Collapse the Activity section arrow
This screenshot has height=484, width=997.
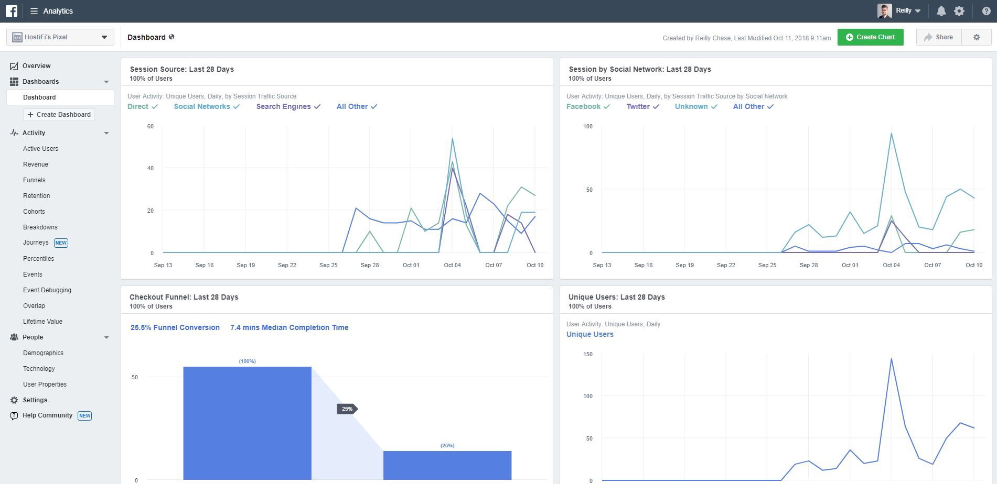tap(106, 133)
